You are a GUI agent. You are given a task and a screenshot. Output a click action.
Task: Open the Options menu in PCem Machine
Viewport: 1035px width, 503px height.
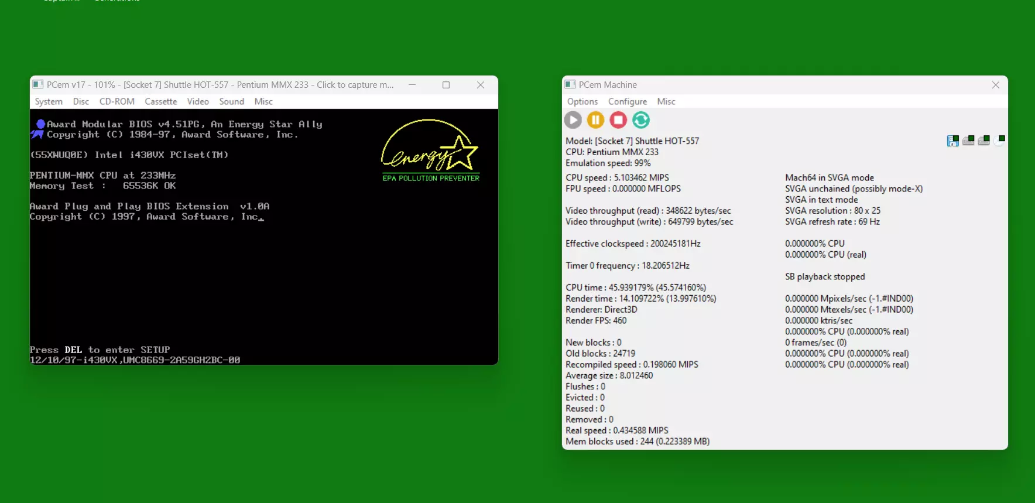pyautogui.click(x=582, y=101)
